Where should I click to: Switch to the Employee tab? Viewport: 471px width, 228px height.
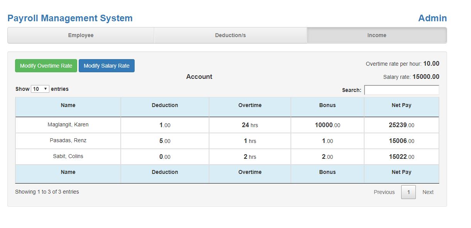click(x=81, y=35)
